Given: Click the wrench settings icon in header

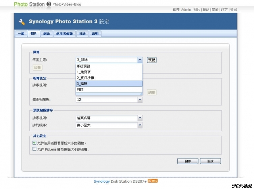Looking at the screenshot, I should [x=22, y=22].
